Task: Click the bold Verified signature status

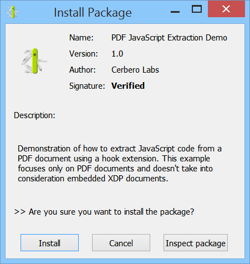Action: 128,86
